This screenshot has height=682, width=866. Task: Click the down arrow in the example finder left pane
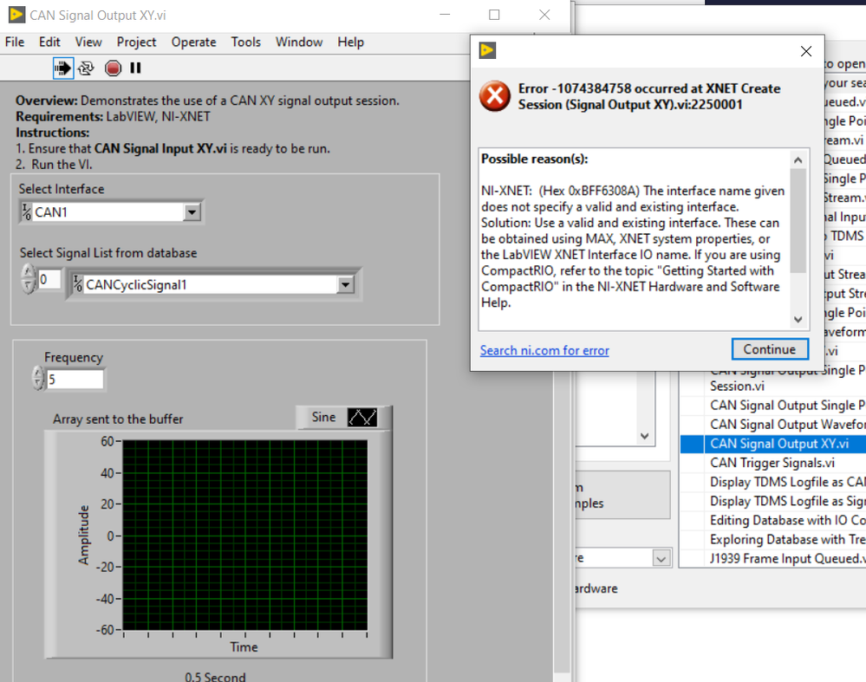(645, 436)
